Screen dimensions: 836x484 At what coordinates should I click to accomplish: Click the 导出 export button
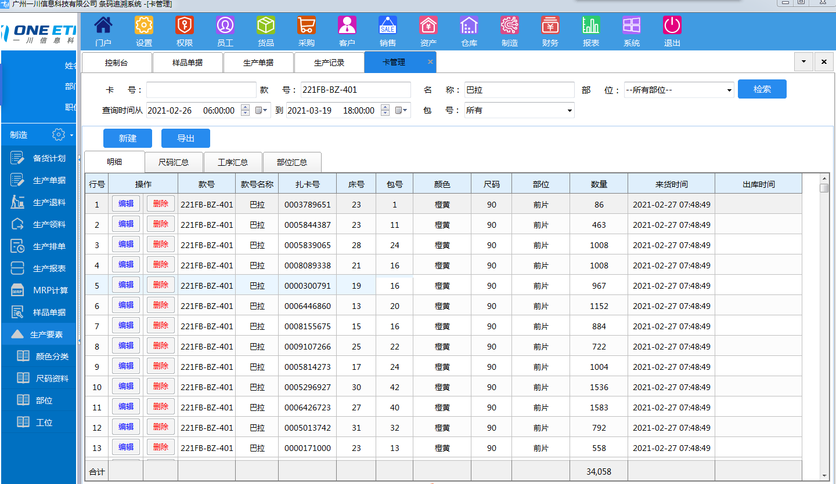coord(186,139)
